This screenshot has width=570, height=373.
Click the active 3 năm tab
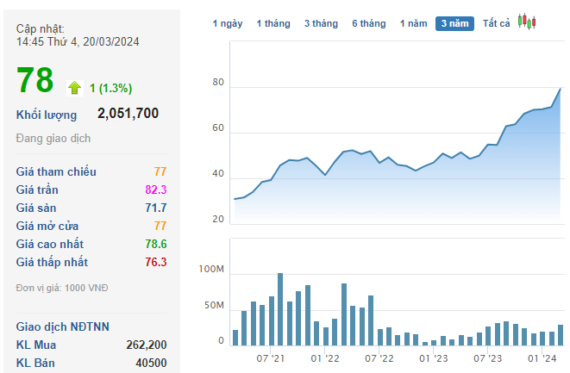455,24
